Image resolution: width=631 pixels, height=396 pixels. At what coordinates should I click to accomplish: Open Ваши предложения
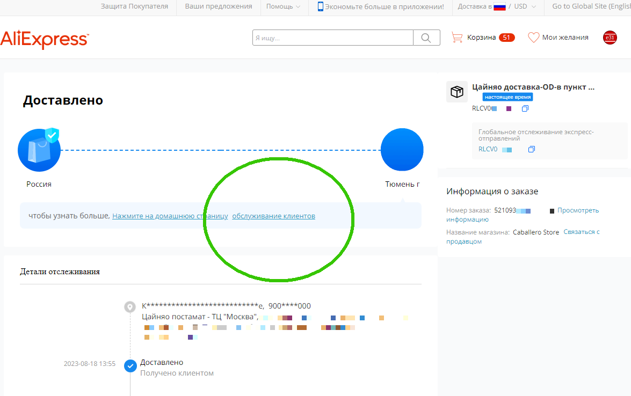coord(219,6)
